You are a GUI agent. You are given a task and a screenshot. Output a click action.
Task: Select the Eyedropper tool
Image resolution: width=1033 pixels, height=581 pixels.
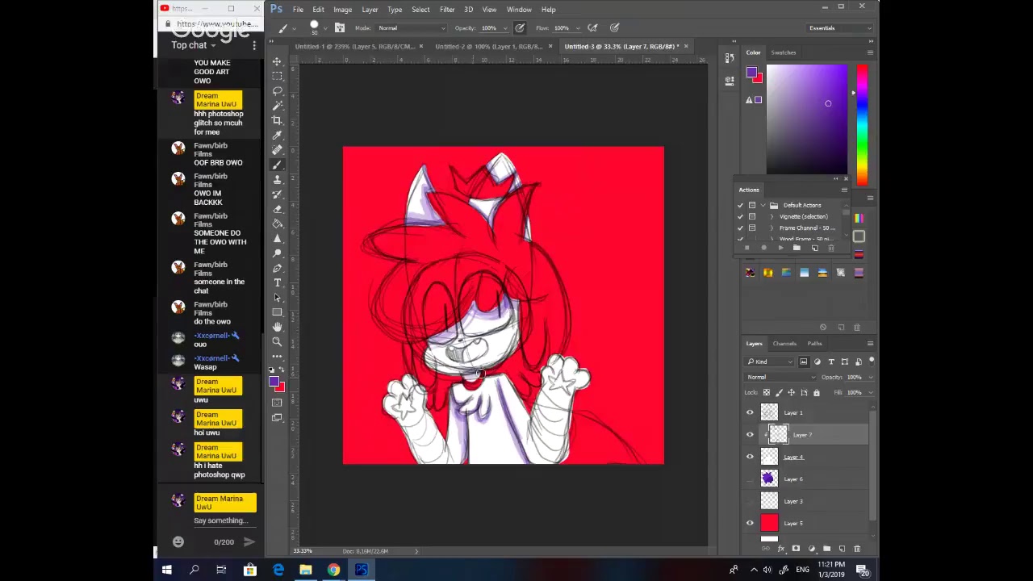click(x=277, y=135)
